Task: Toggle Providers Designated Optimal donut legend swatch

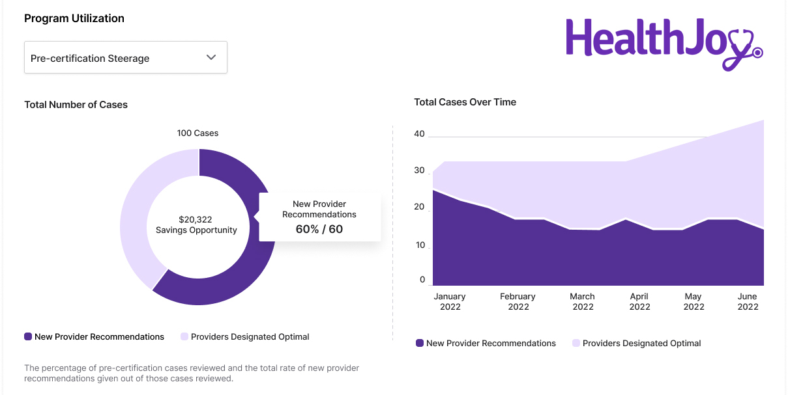Action: pyautogui.click(x=184, y=336)
